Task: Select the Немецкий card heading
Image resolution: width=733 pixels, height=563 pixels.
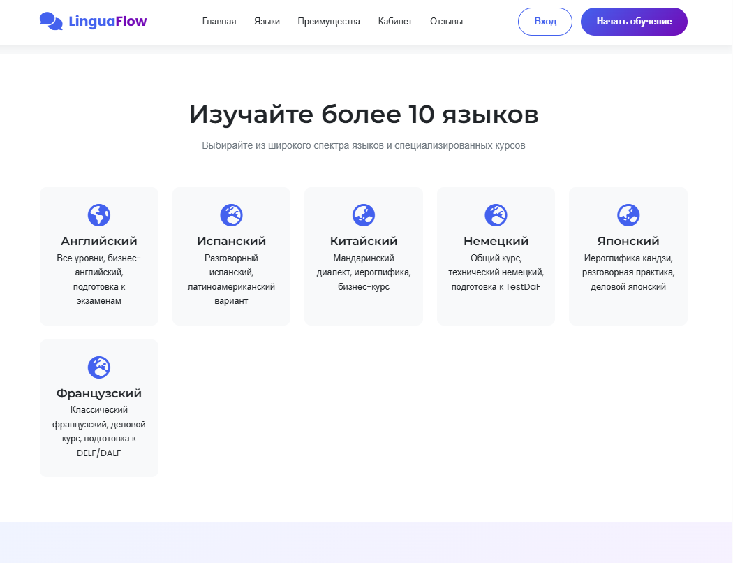Action: pyautogui.click(x=496, y=241)
